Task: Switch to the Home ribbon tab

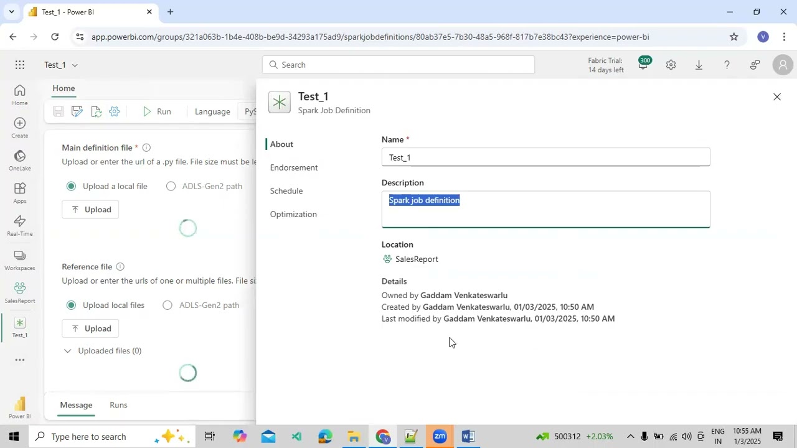Action: pyautogui.click(x=64, y=88)
